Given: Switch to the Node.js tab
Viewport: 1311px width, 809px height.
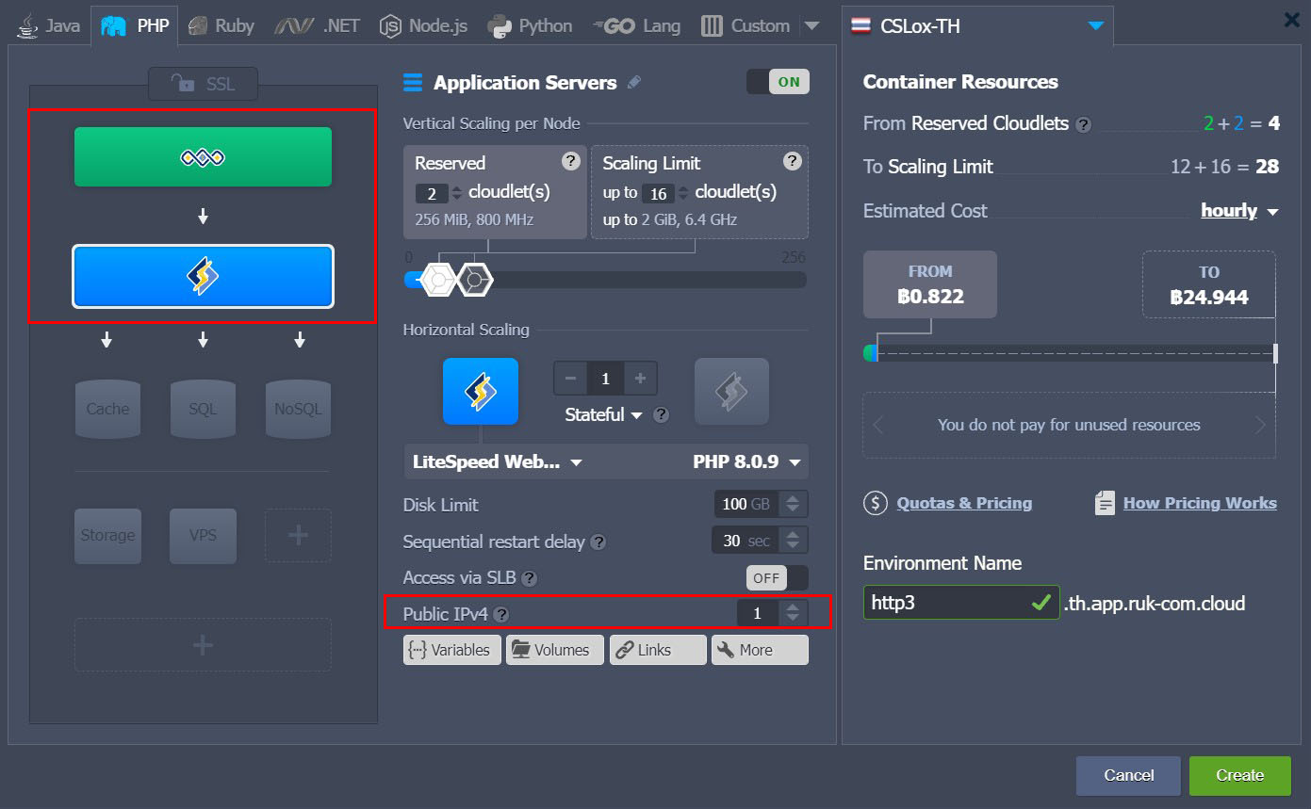Looking at the screenshot, I should click(x=424, y=25).
